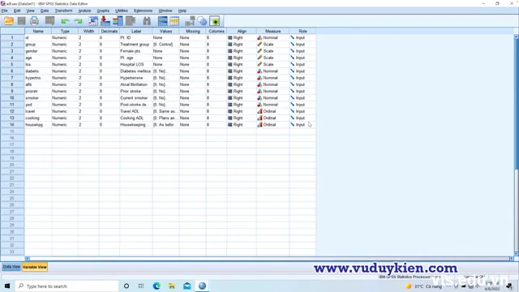Open the Data menu
Image resolution: width=519 pixels, height=292 pixels.
point(45,11)
